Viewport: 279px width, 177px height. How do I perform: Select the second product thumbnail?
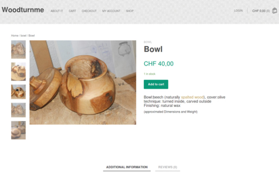tap(18, 72)
